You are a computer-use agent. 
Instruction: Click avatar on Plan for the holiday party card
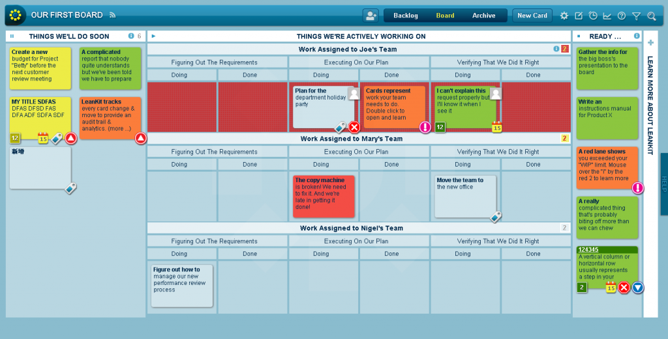point(354,94)
